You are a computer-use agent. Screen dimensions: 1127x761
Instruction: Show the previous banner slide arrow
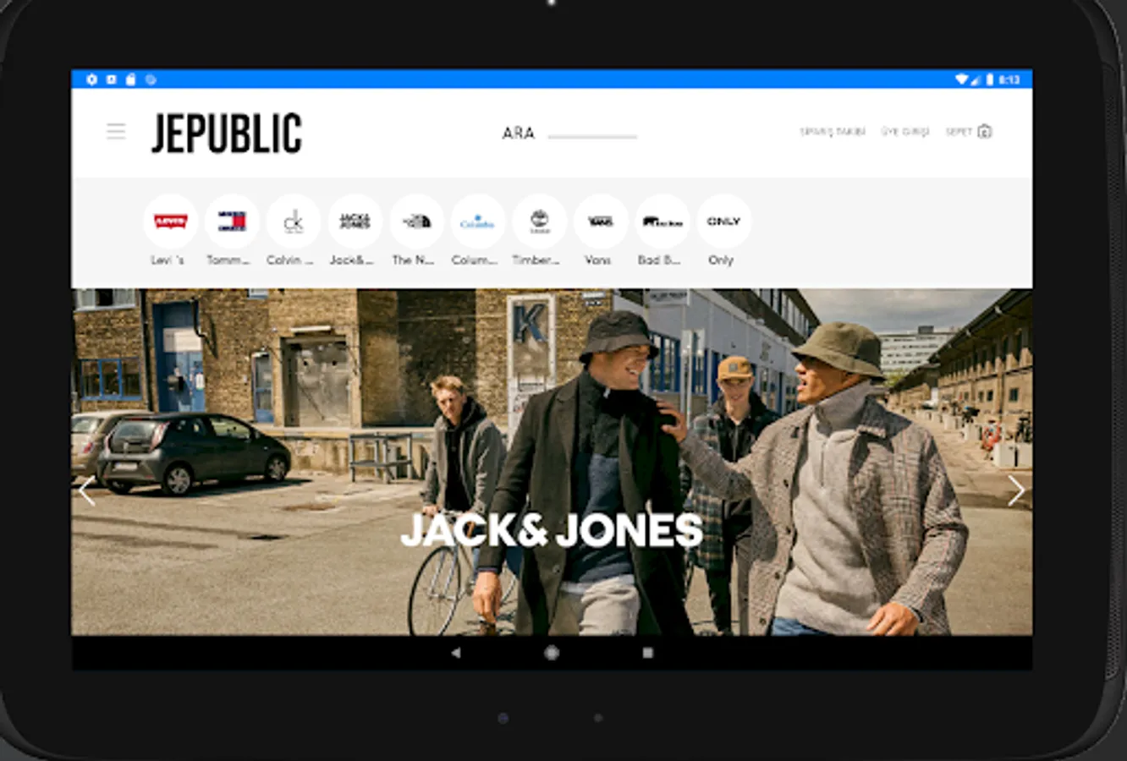(86, 490)
